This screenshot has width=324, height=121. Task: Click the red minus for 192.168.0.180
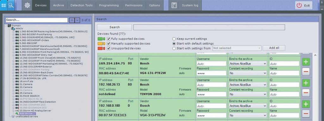click(x=306, y=114)
